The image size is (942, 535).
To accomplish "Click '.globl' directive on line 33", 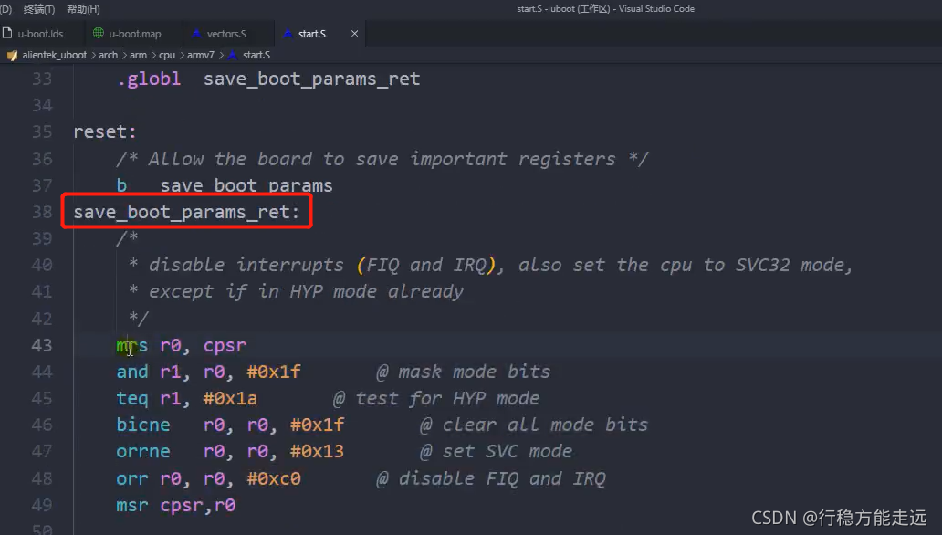I will coord(149,79).
